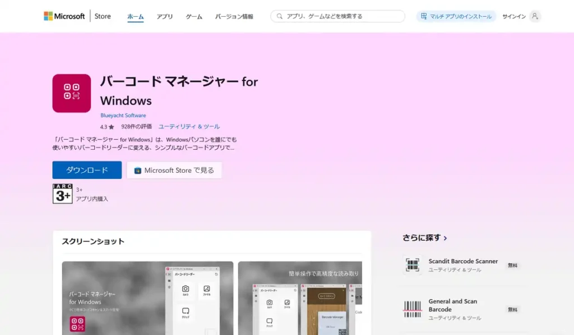
Task: Click the app's pink QR code icon
Action: coord(71,93)
